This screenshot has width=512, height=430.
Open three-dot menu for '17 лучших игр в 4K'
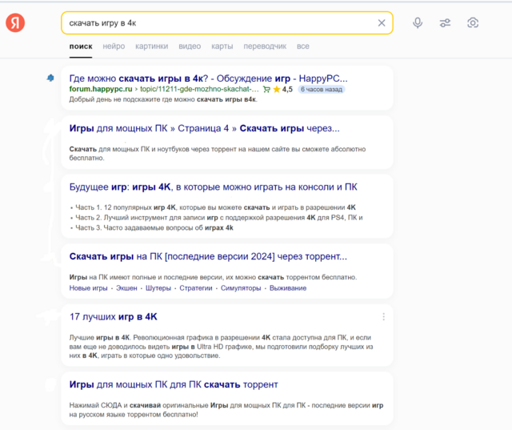tap(383, 317)
